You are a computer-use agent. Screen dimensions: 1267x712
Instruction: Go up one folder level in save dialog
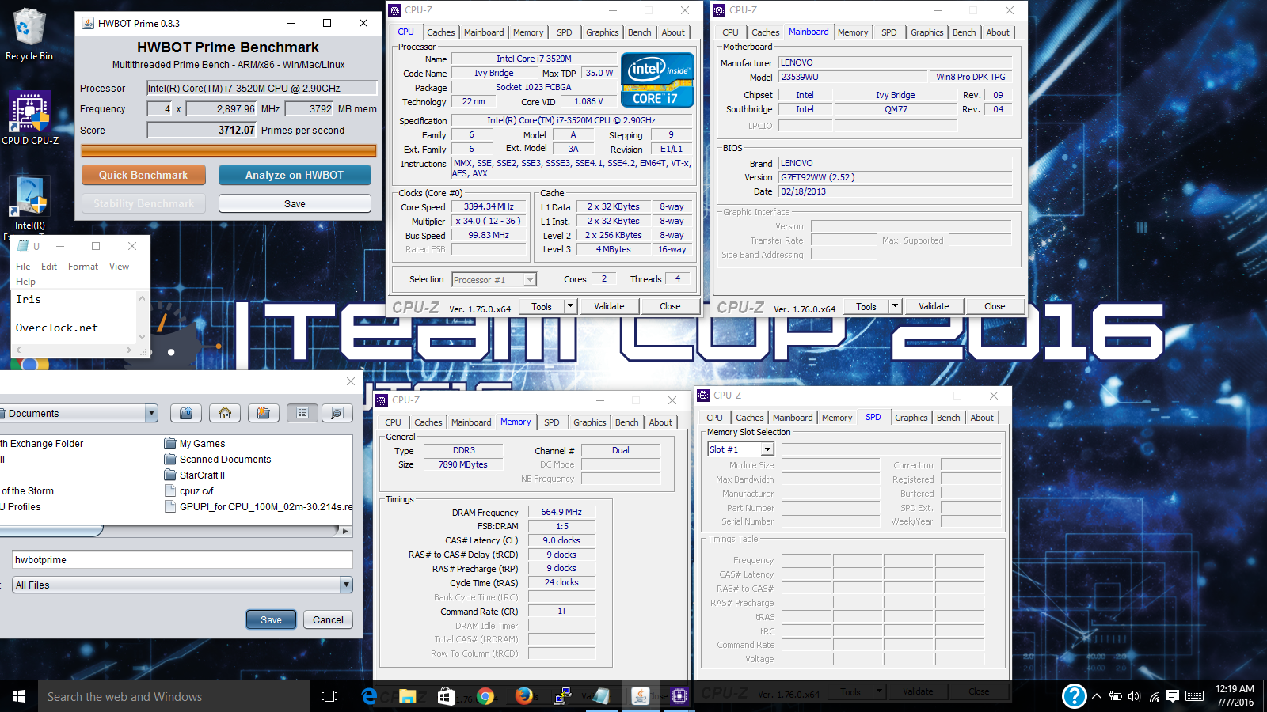click(186, 413)
